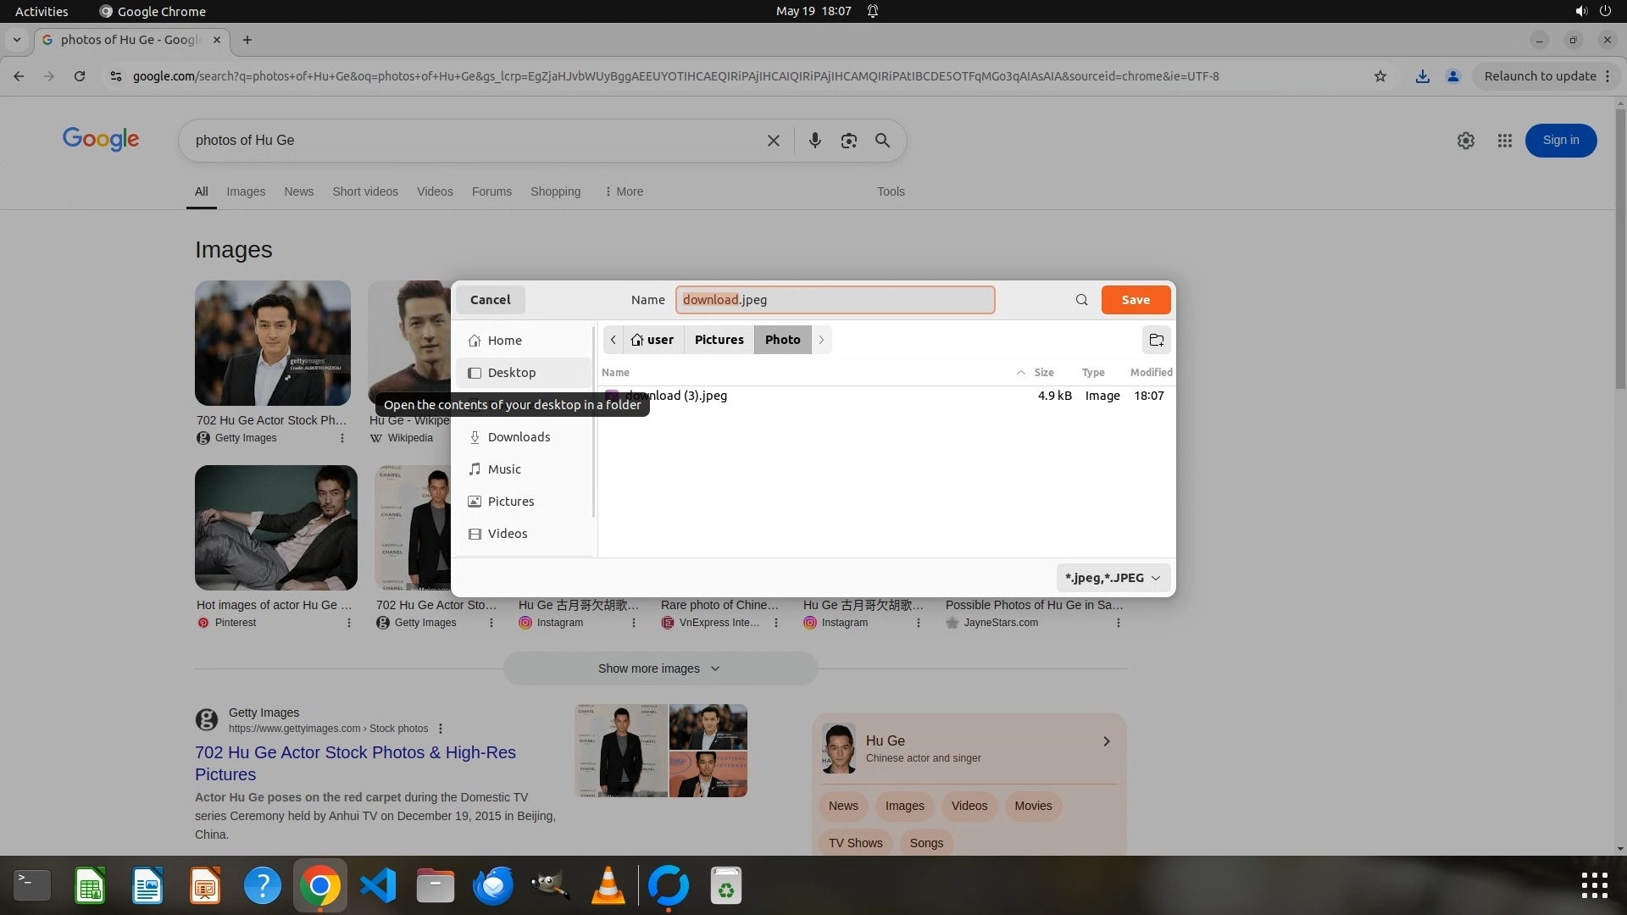This screenshot has height=915, width=1627.
Task: Open the More search filters menu
Action: [x=624, y=191]
